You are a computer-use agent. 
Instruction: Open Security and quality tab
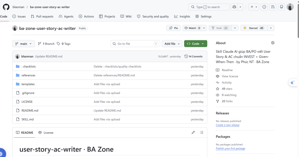click(153, 17)
